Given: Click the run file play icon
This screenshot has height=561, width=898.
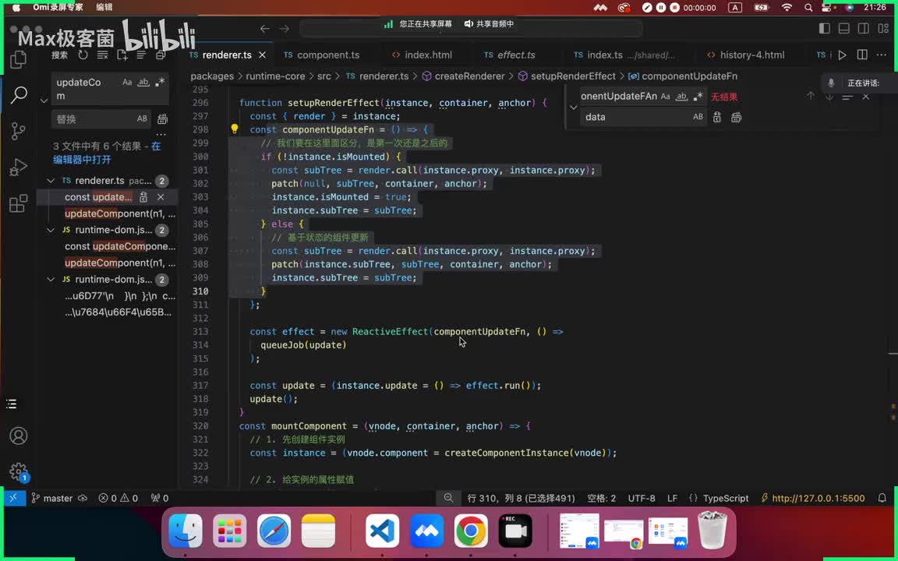Looking at the screenshot, I should click(x=842, y=55).
